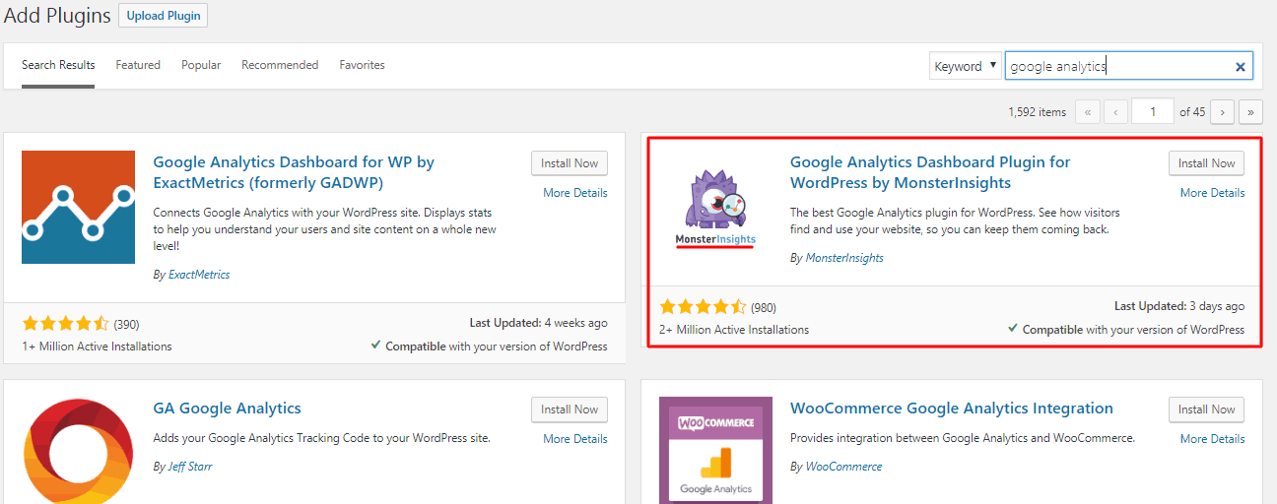Switch to the Popular tab
Viewport: 1277px width, 504px height.
pyautogui.click(x=201, y=65)
